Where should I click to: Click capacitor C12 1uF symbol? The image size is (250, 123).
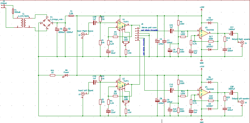(171, 90)
